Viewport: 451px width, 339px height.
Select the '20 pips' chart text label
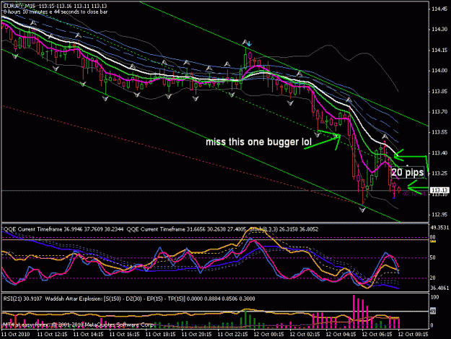coord(407,173)
